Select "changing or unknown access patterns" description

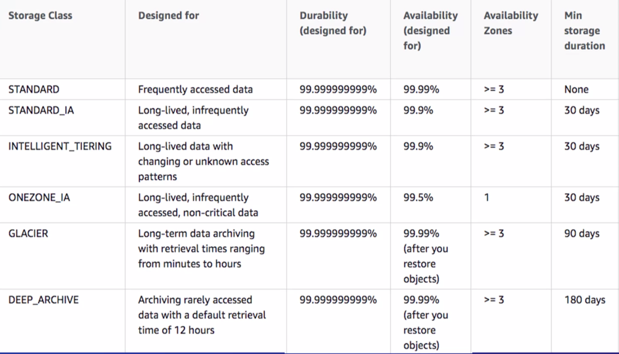[x=203, y=162]
